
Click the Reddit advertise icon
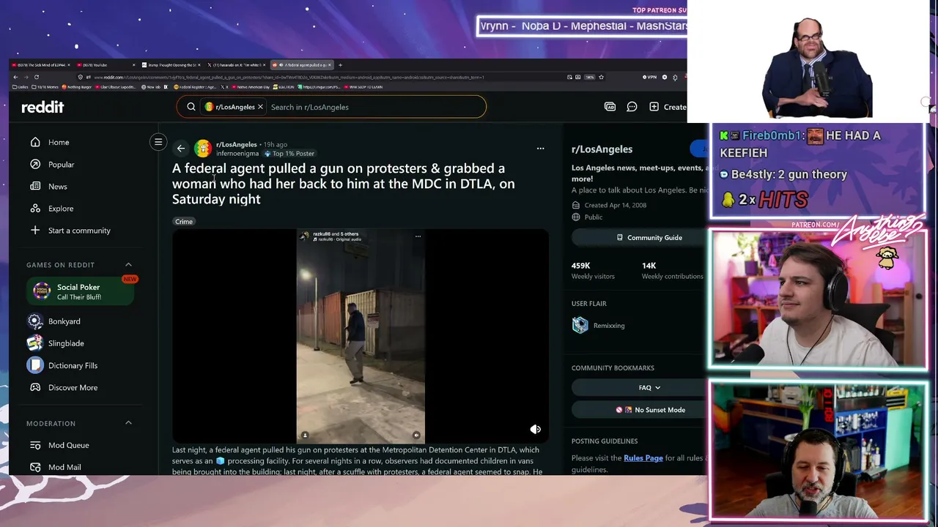(610, 107)
